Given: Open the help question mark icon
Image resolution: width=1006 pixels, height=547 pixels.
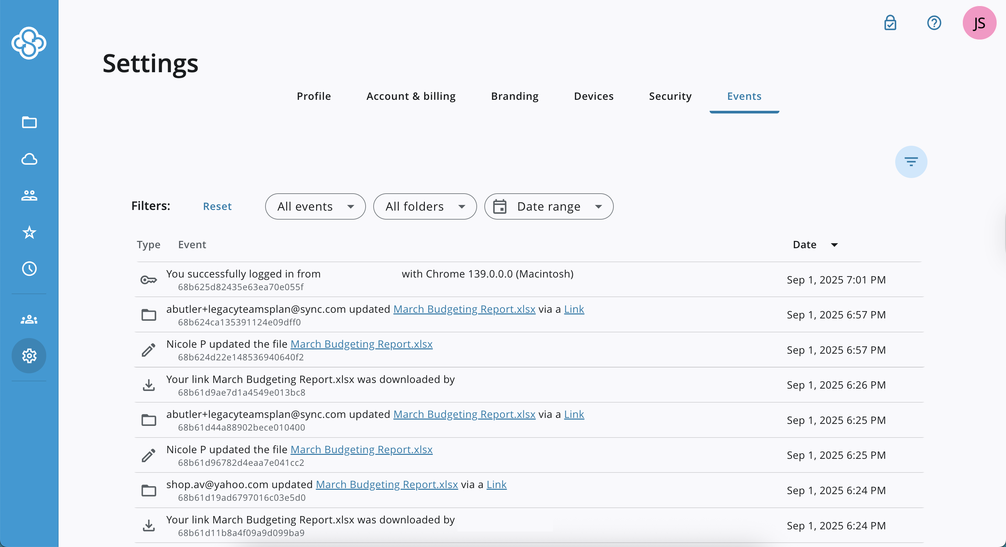Looking at the screenshot, I should click(934, 23).
